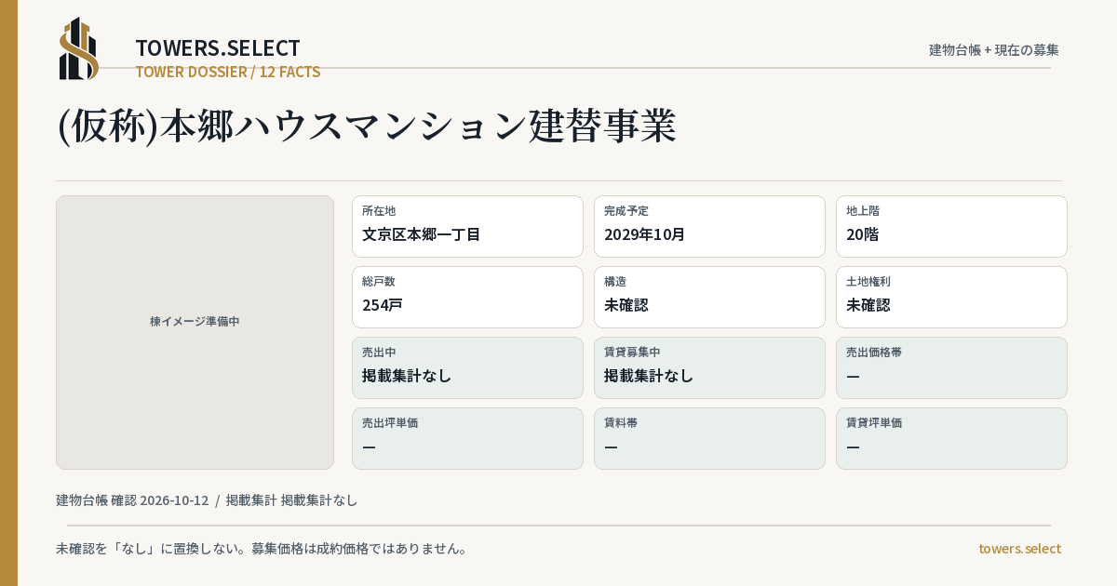The image size is (1117, 586).
Task: Select the 賃料帯 card
Action: [x=709, y=438]
